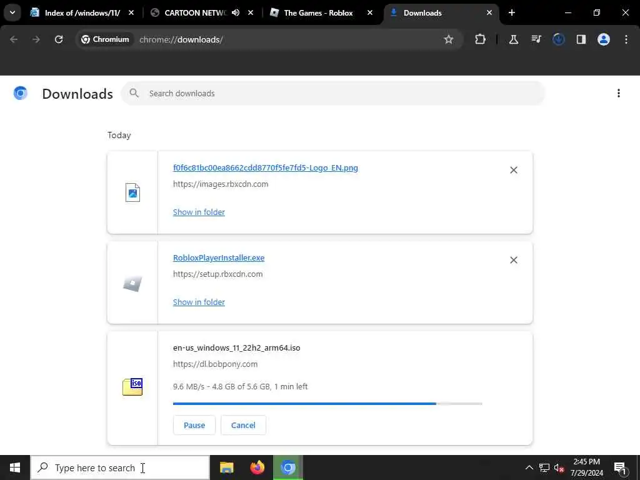The image size is (640, 480).
Task: Click the taskbar Type here to search box
Action: click(x=120, y=467)
